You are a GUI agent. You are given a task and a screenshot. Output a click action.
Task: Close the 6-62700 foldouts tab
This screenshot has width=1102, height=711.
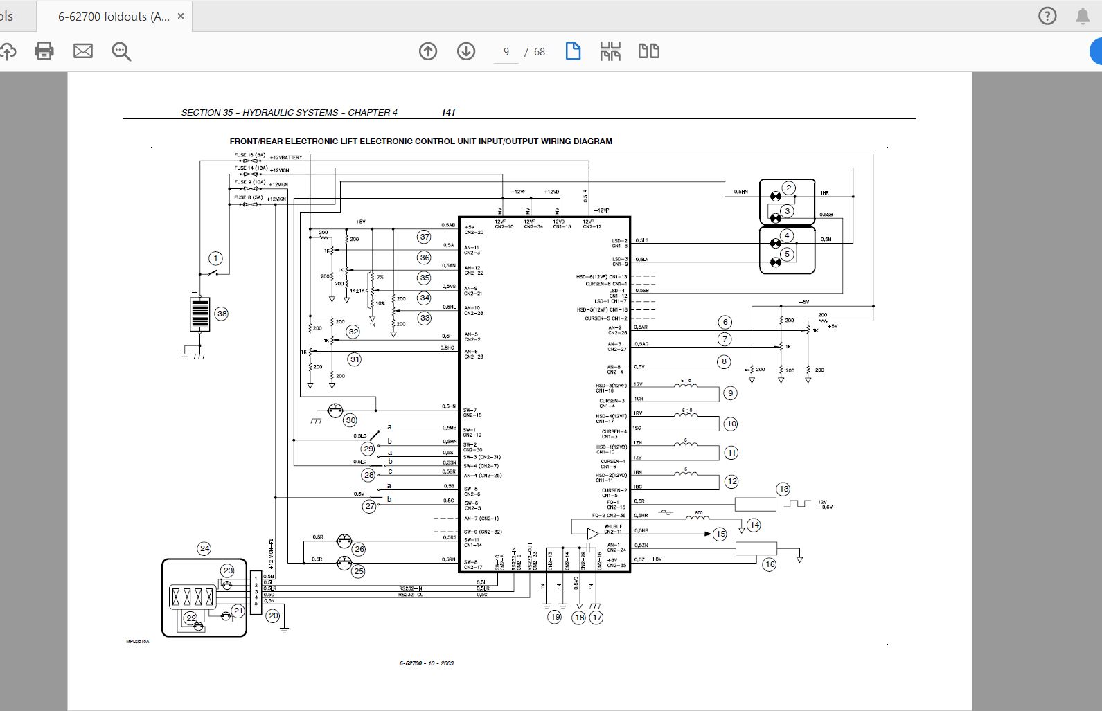[181, 16]
